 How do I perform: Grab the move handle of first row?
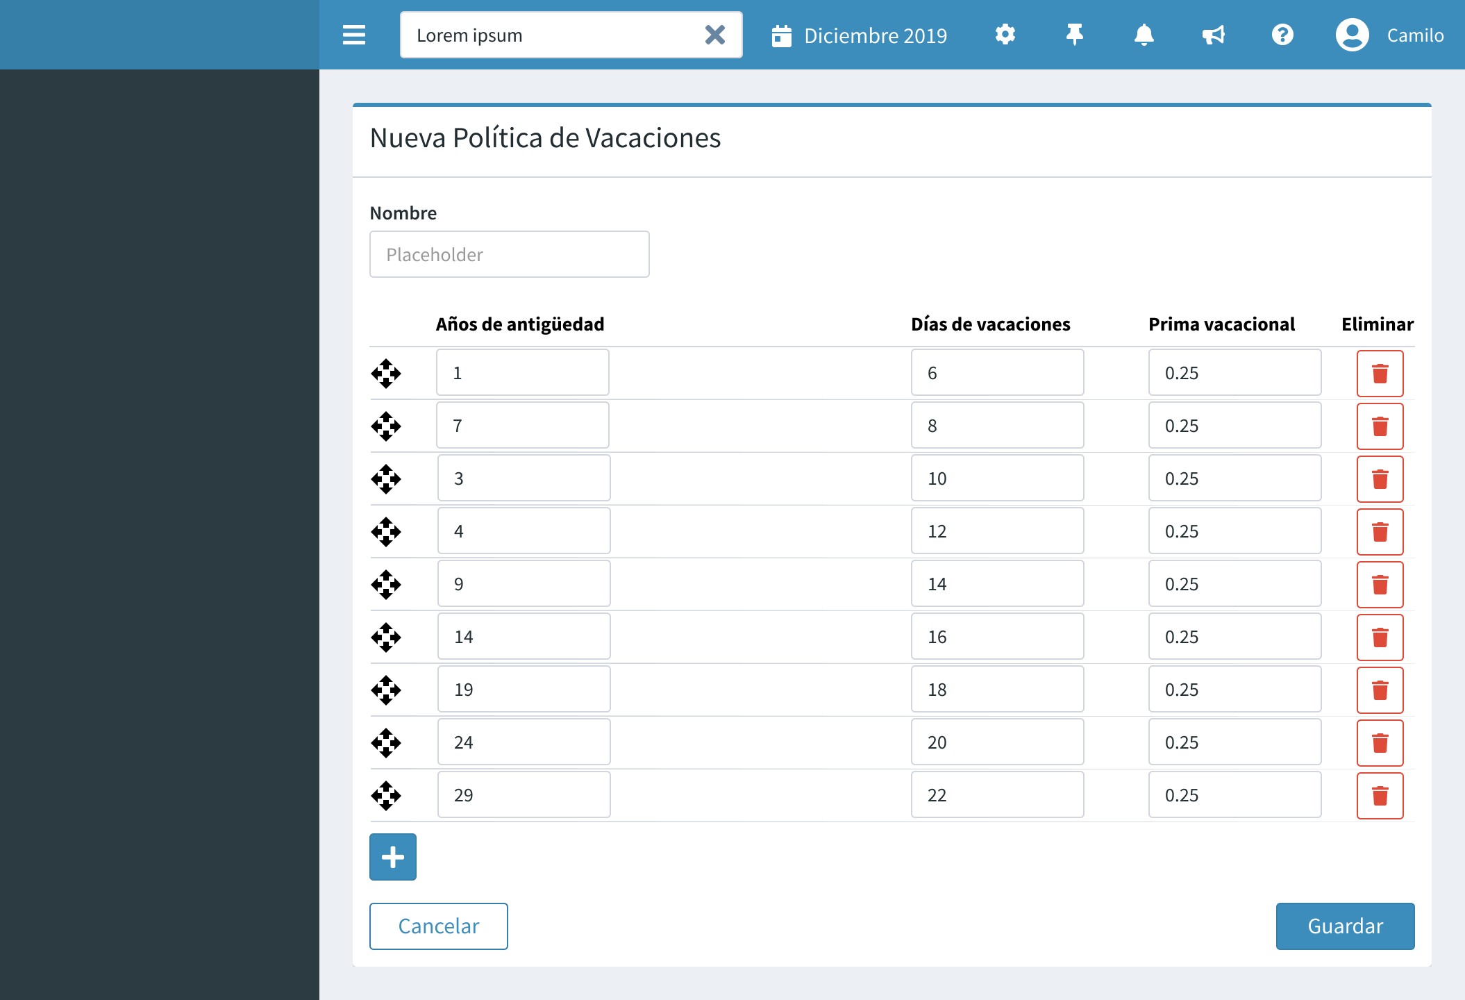coord(386,374)
